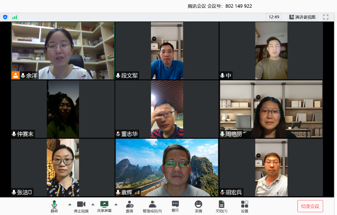The image size is (337, 215).
Task: Click the name label 余洋
Action: point(32,75)
